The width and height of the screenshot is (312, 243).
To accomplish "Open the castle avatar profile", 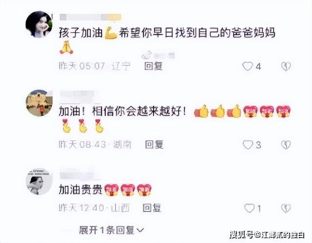I will [39, 103].
